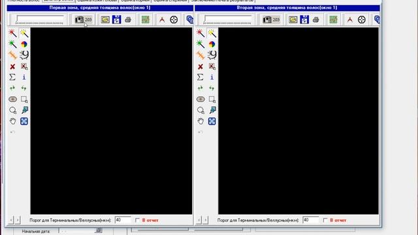Save image with floppy icon in first zone
This screenshot has height=235, width=418.
point(116,20)
